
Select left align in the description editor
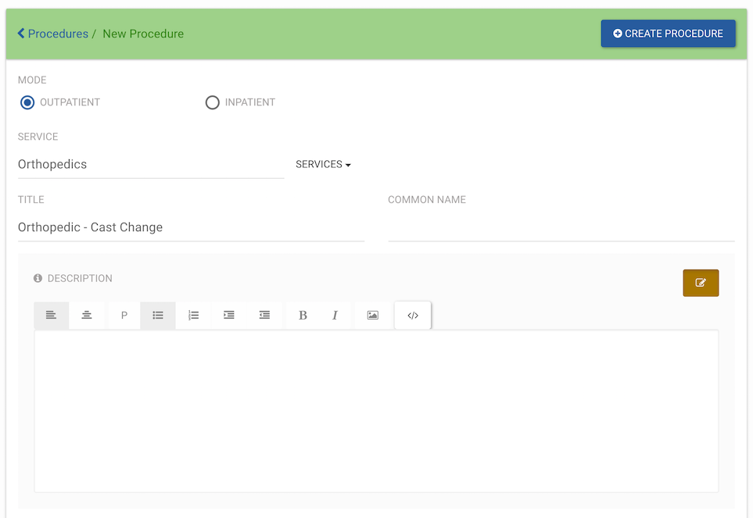pos(51,315)
